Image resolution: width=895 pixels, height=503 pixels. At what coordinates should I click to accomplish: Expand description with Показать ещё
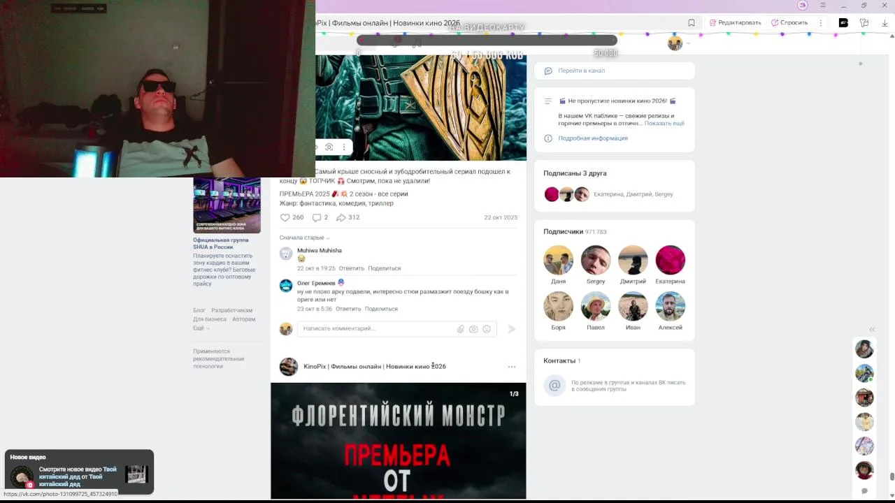click(x=664, y=123)
